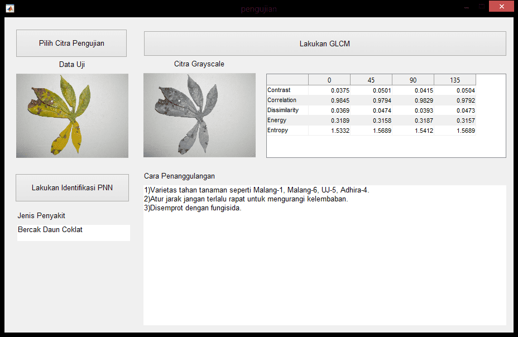Click inside the Cara Penanggulangan text area
518x337 pixels.
(x=325, y=262)
